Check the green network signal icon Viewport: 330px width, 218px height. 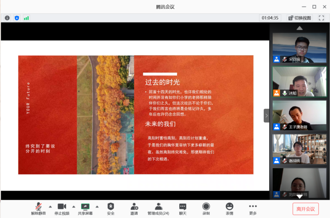[26, 18]
